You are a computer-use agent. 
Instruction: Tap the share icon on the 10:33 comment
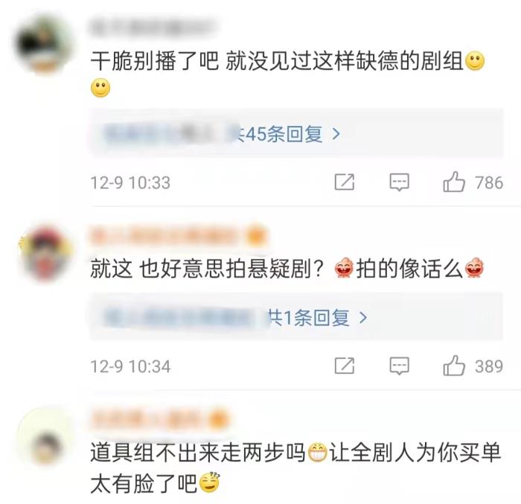tap(344, 182)
